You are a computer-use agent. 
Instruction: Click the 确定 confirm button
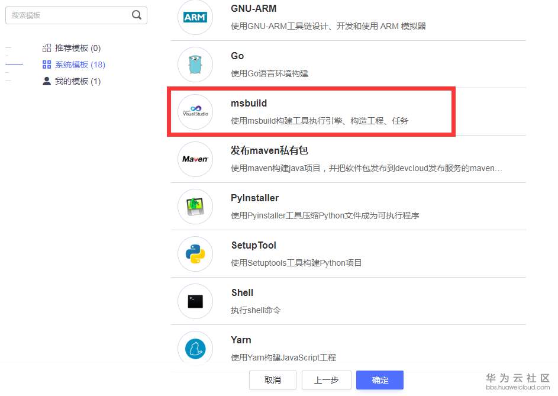(x=380, y=380)
